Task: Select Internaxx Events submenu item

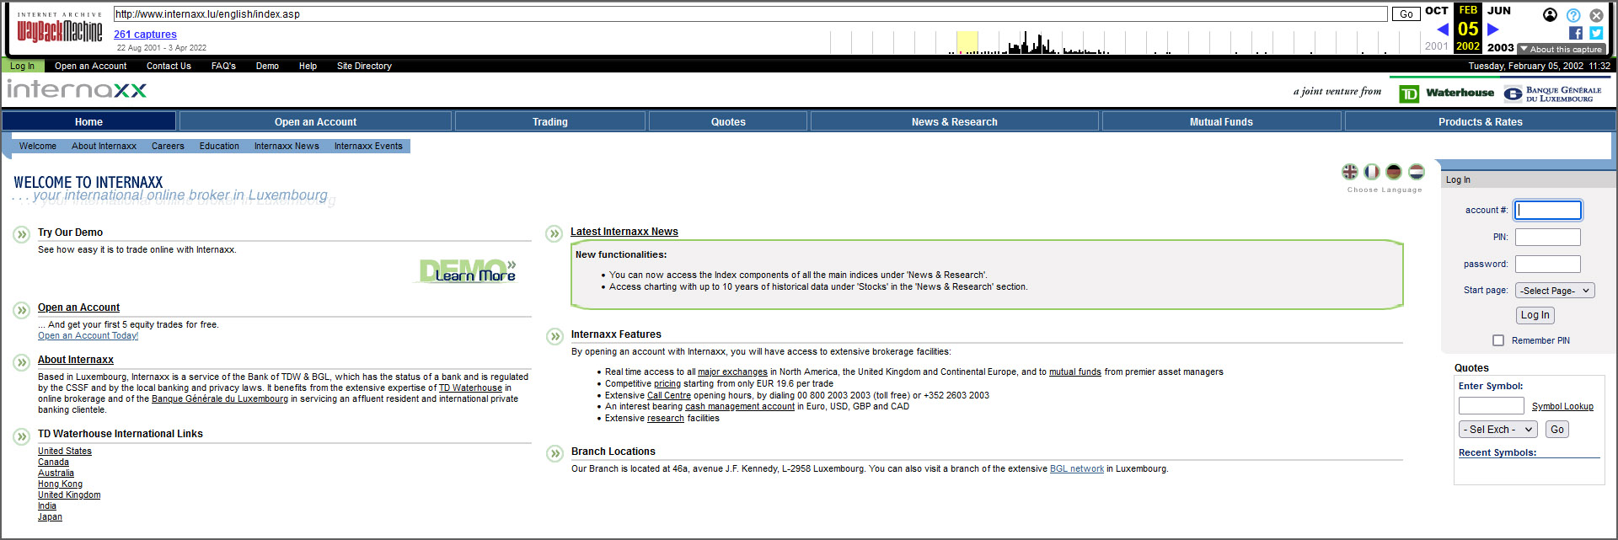Action: click(368, 147)
